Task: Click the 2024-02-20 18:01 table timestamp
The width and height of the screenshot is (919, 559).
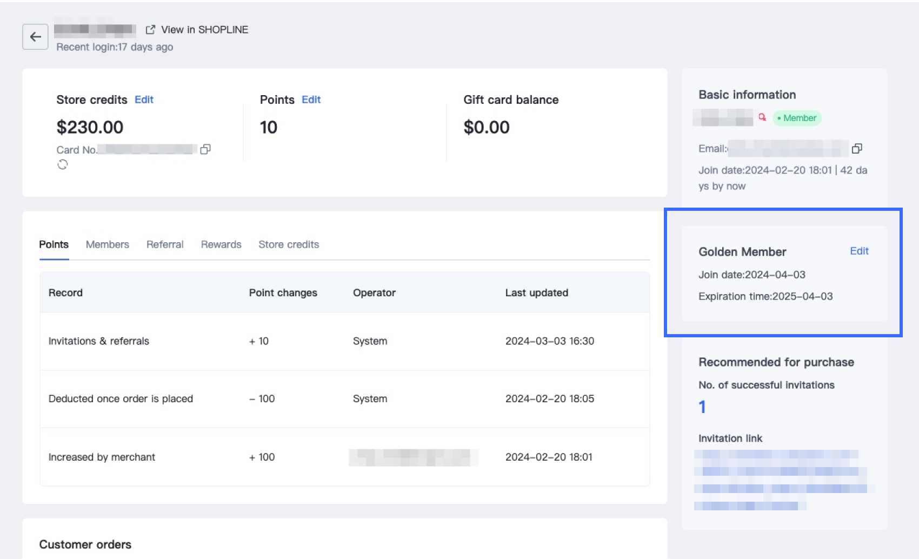Action: pyautogui.click(x=549, y=457)
